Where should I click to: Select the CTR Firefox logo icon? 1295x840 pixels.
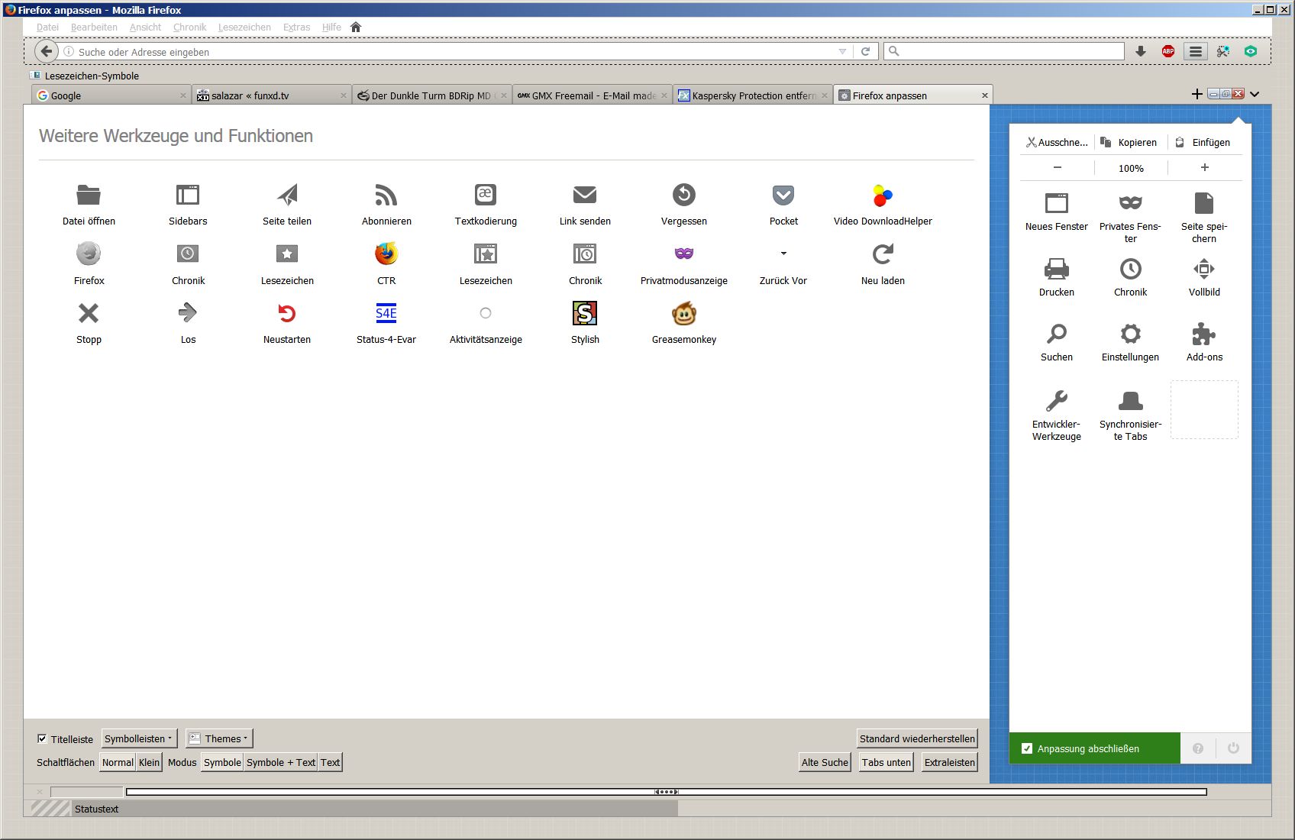click(386, 254)
